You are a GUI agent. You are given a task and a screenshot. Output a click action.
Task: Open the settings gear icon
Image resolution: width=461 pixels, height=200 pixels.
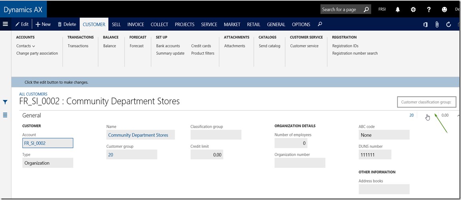(x=413, y=10)
